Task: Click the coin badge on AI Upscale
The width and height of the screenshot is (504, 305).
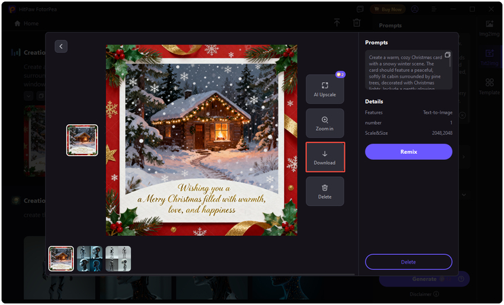Action: (340, 75)
